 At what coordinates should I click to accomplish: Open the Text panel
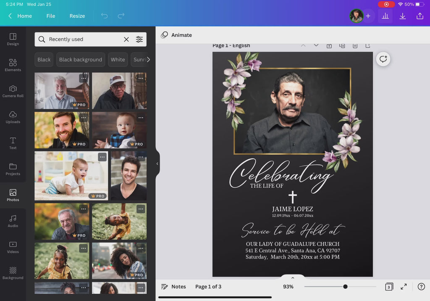(13, 143)
